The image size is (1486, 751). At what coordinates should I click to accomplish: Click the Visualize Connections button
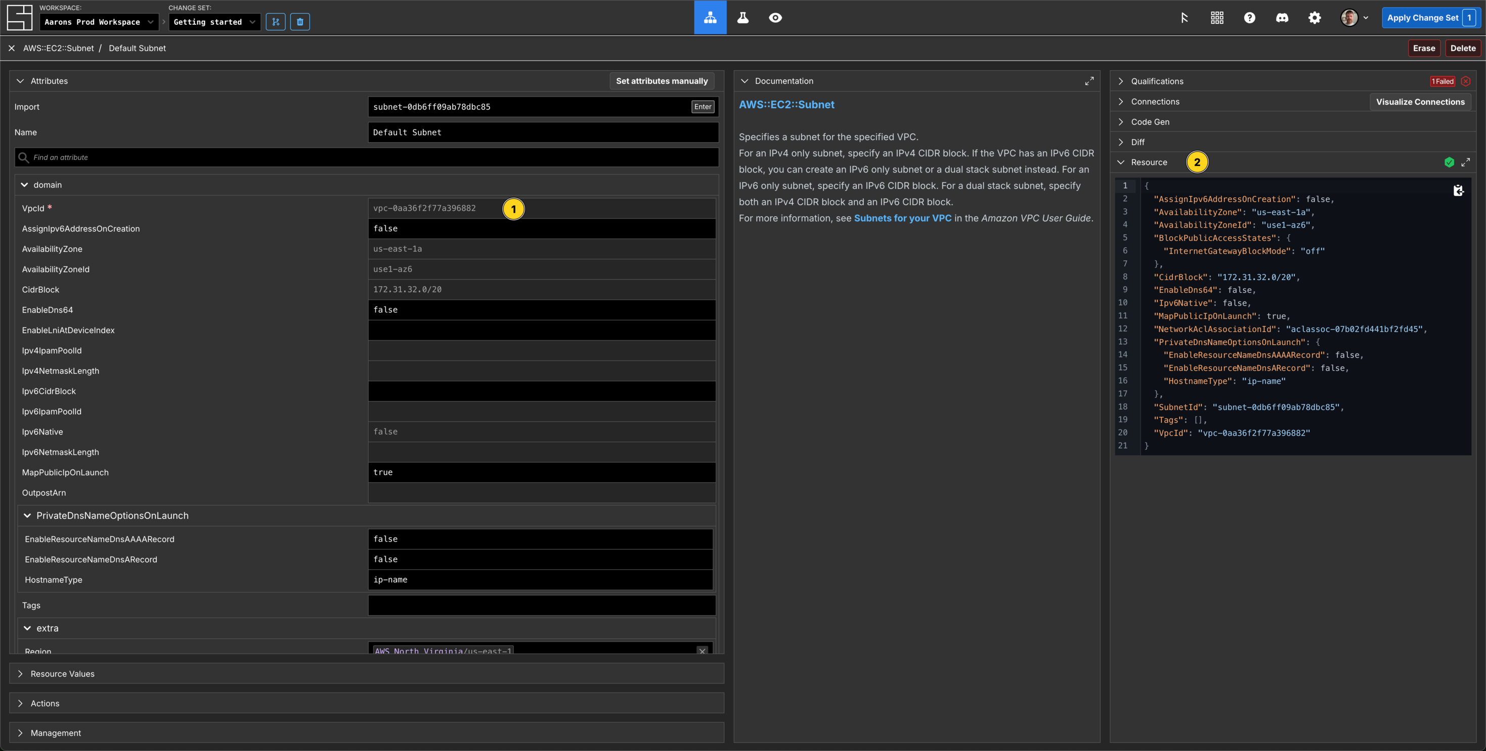point(1420,102)
